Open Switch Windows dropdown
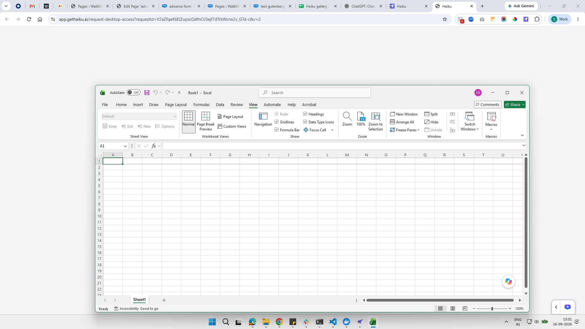 470,122
